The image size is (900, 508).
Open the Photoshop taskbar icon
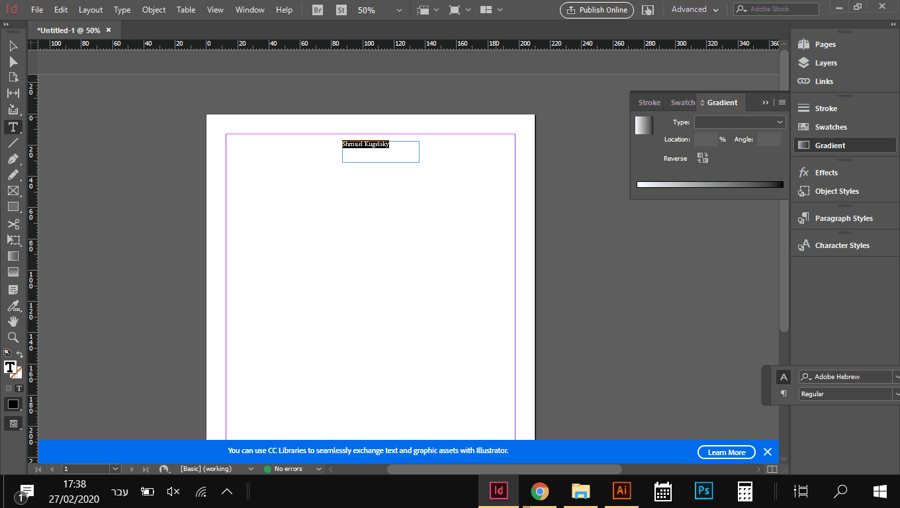[703, 491]
